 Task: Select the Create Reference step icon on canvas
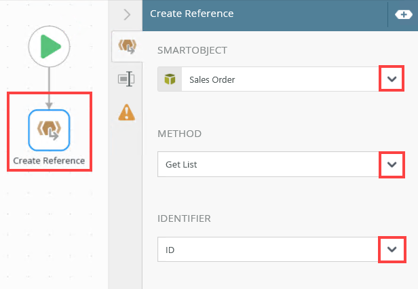click(49, 129)
